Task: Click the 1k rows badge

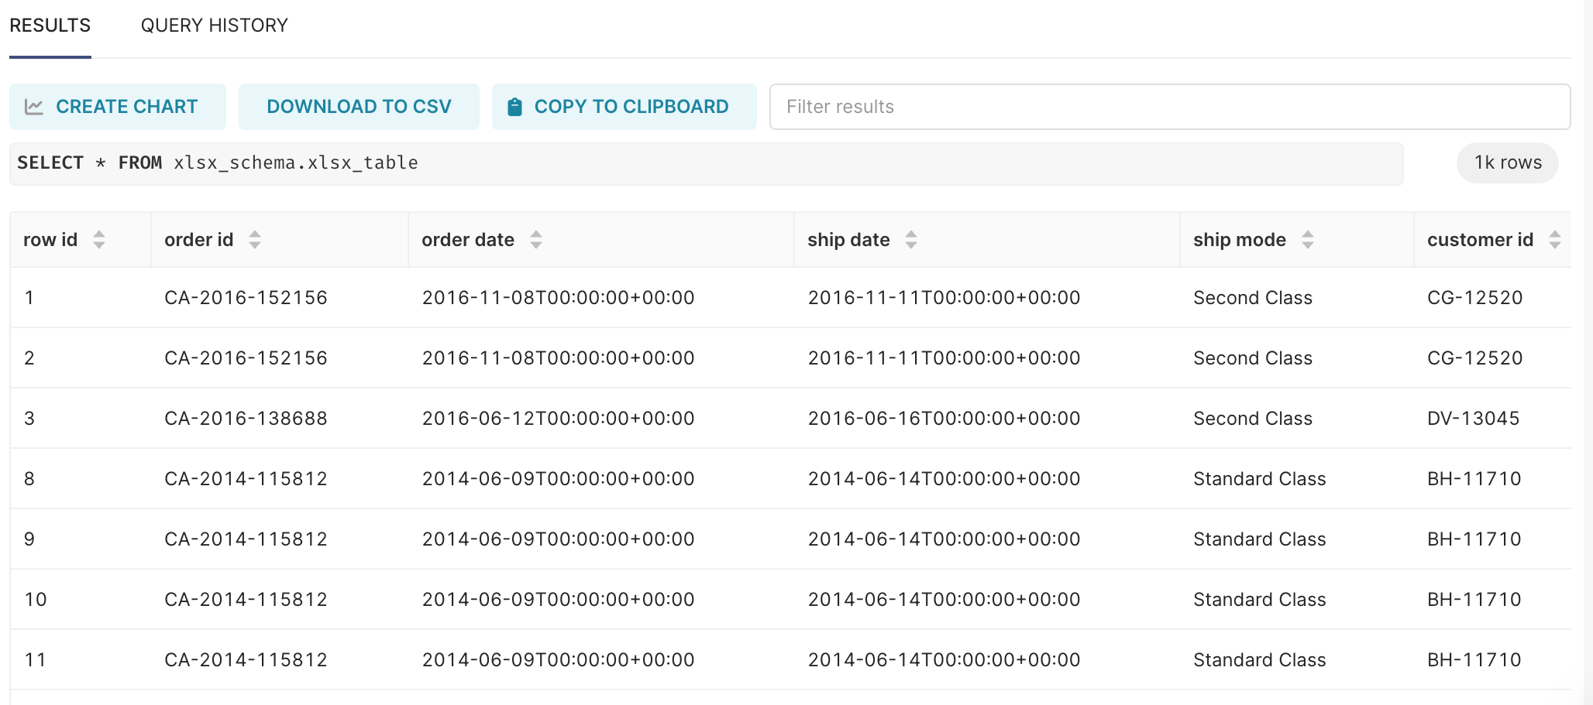Action: click(x=1508, y=163)
